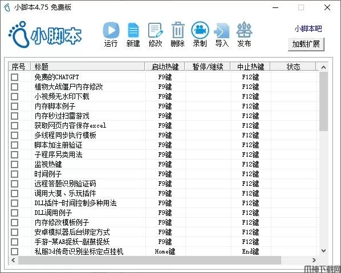Click the 加载扩展 button

306,44
